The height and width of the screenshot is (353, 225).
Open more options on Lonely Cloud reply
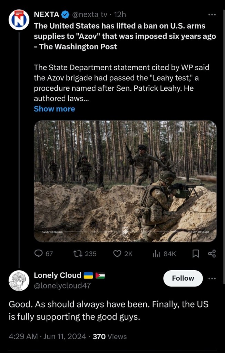pyautogui.click(x=212, y=278)
